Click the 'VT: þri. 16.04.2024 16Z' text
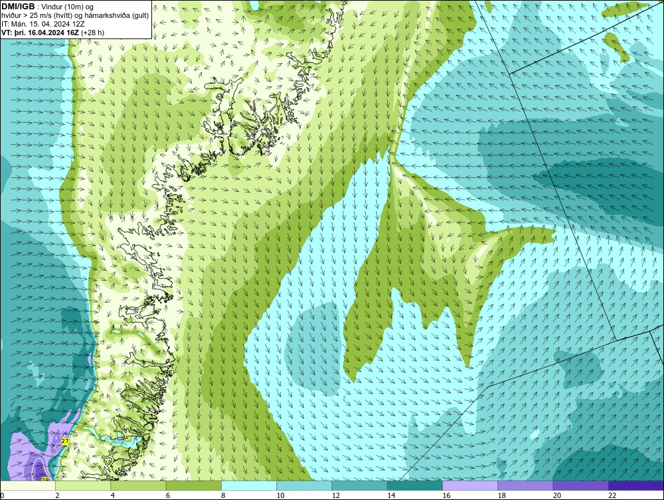Screen dimensions: 664x500 pyautogui.click(x=40, y=32)
